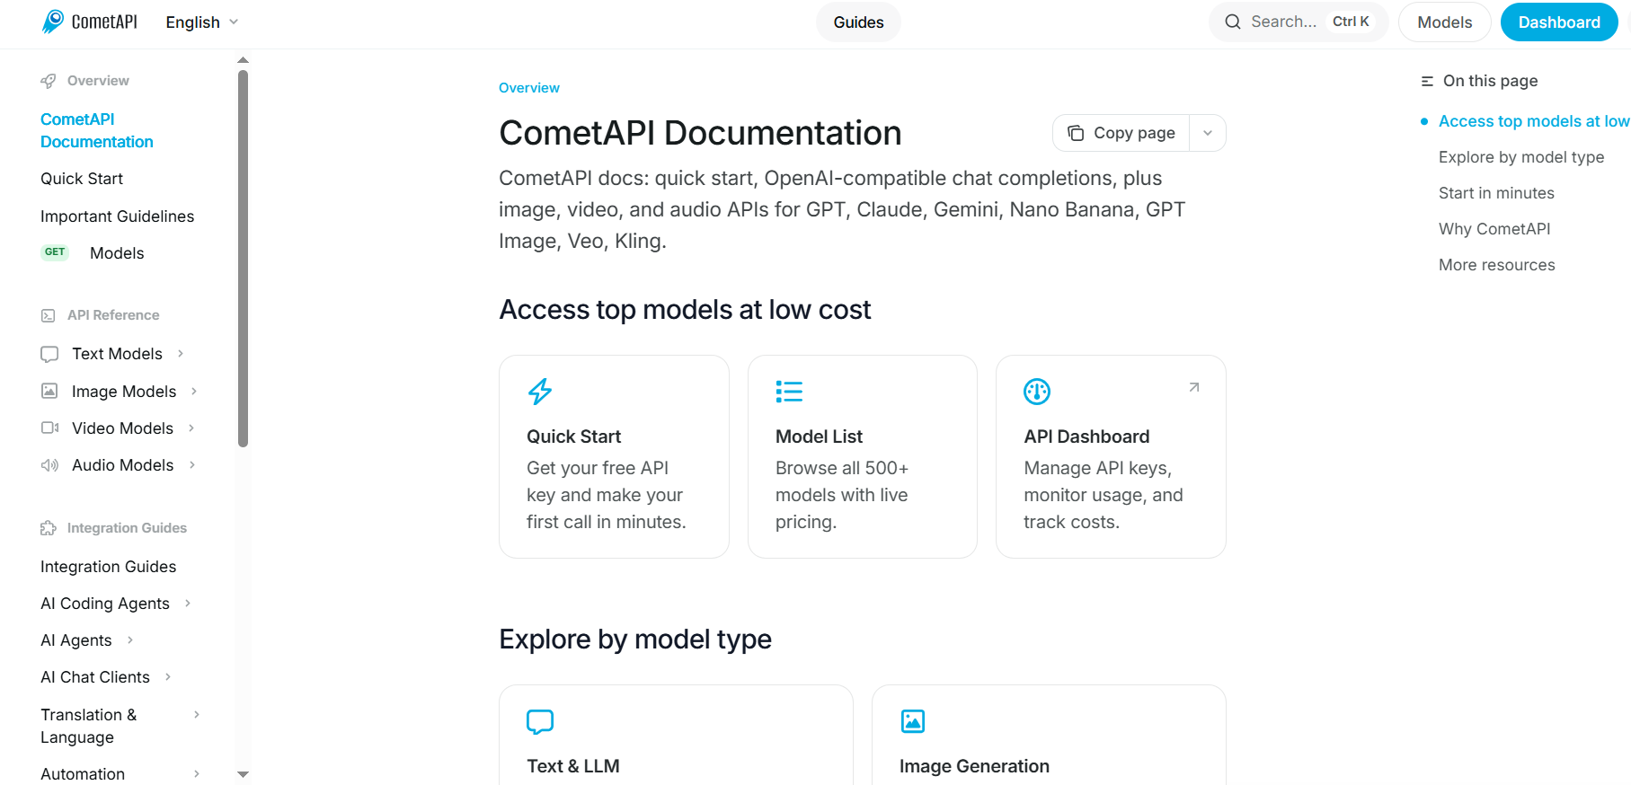This screenshot has width=1631, height=785.
Task: Expand the Audio Models sidebar section
Action: click(x=192, y=465)
